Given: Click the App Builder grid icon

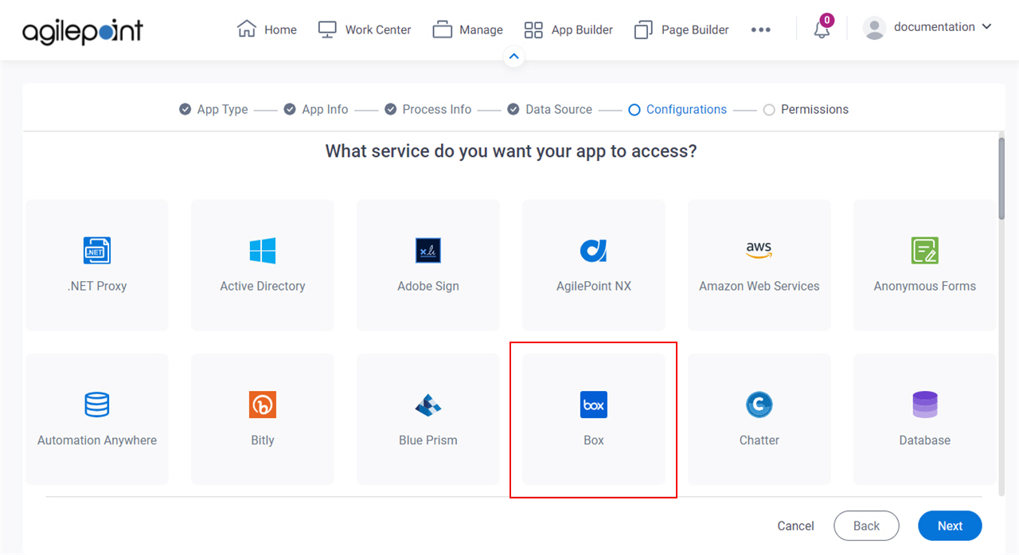Looking at the screenshot, I should pos(533,30).
